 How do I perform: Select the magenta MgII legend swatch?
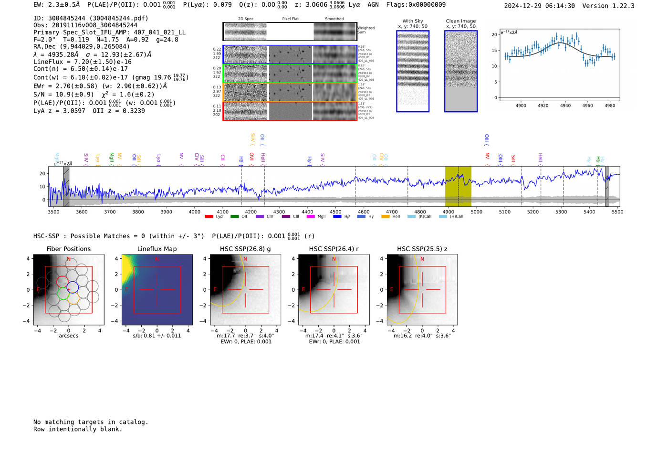pyautogui.click(x=311, y=217)
